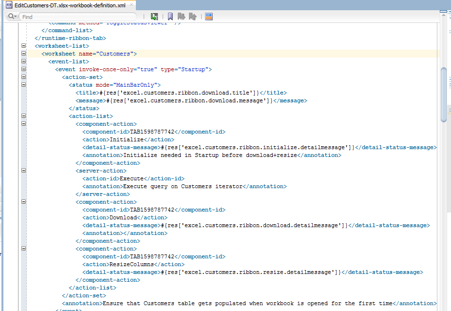Image resolution: width=451 pixels, height=311 pixels.
Task: Click the first TAB1598787742 component-id
Action: pos(152,132)
